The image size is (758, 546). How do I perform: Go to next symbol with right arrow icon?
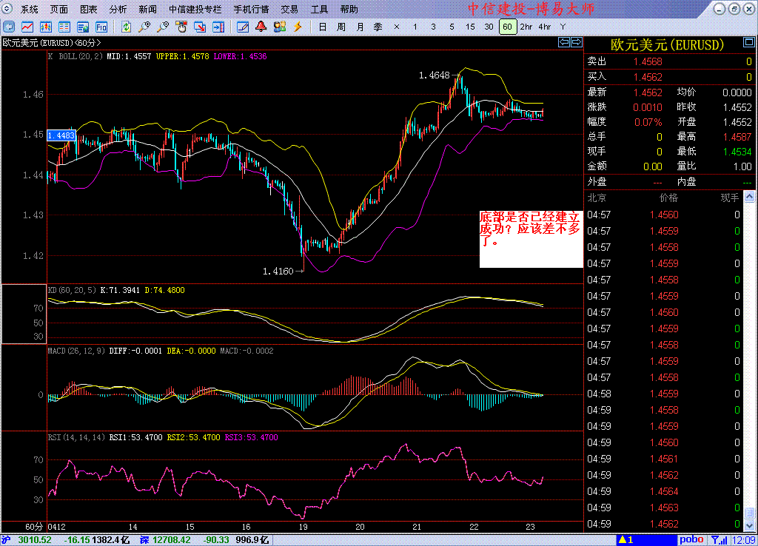click(x=576, y=42)
